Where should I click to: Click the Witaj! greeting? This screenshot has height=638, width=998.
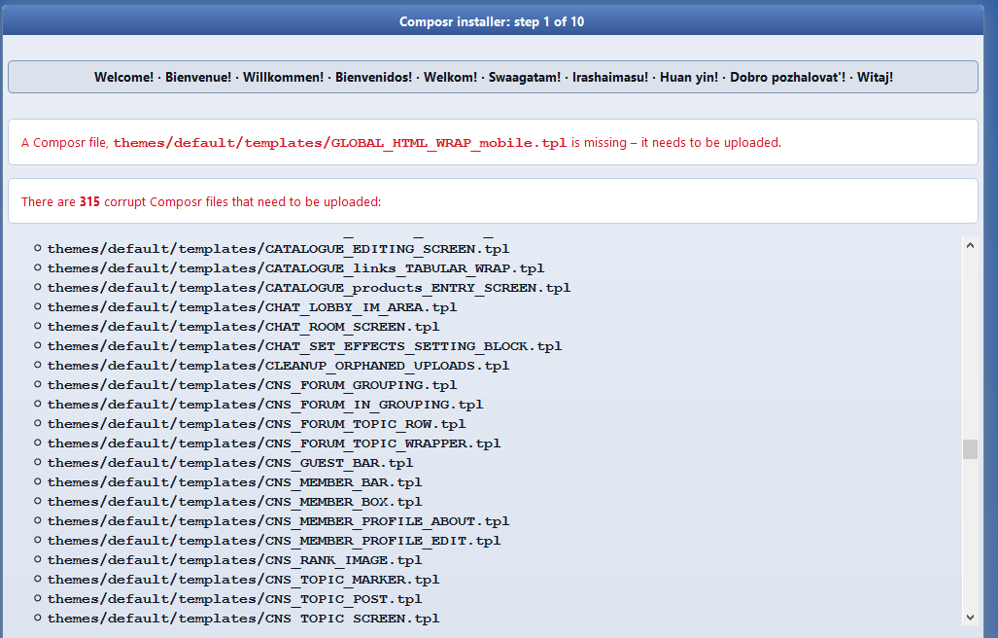pos(875,77)
